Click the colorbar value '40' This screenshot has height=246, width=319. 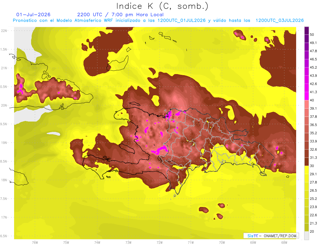coord(313,100)
